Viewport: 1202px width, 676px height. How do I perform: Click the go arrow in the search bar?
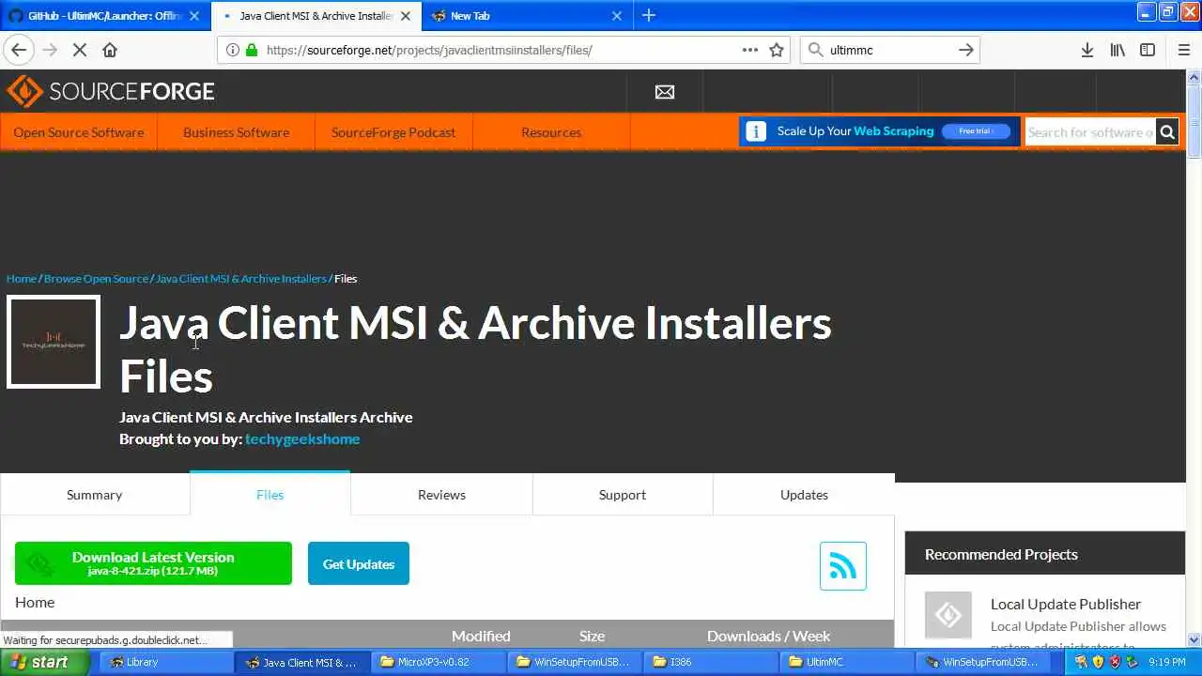pyautogui.click(x=966, y=50)
